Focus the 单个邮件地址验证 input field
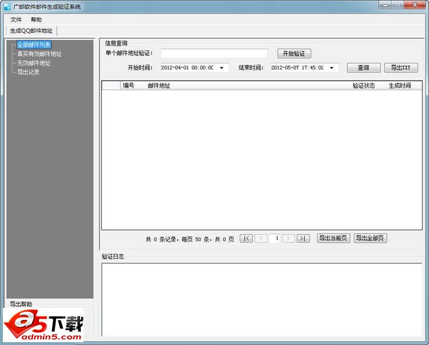 pyautogui.click(x=214, y=53)
